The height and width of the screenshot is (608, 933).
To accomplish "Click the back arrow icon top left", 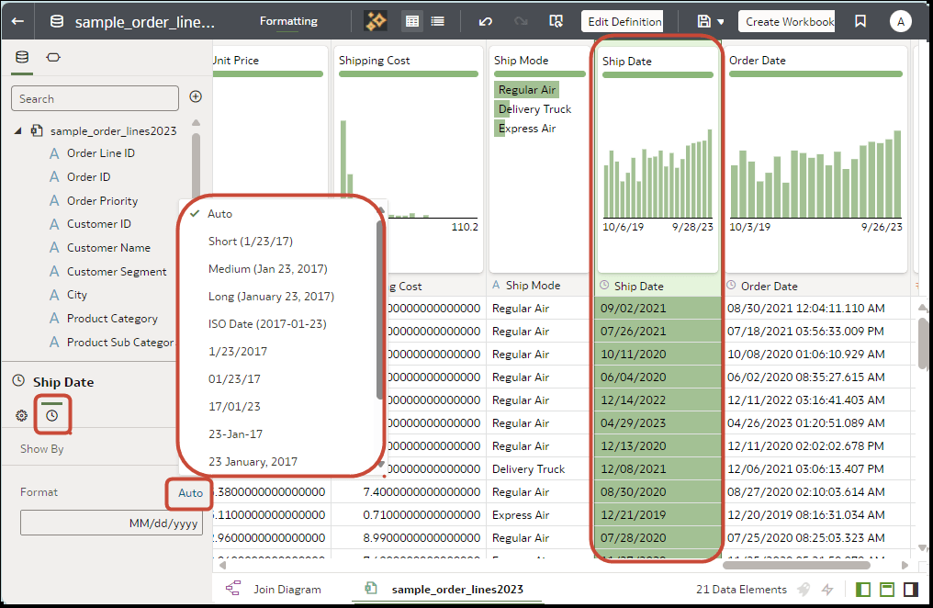I will pos(17,20).
